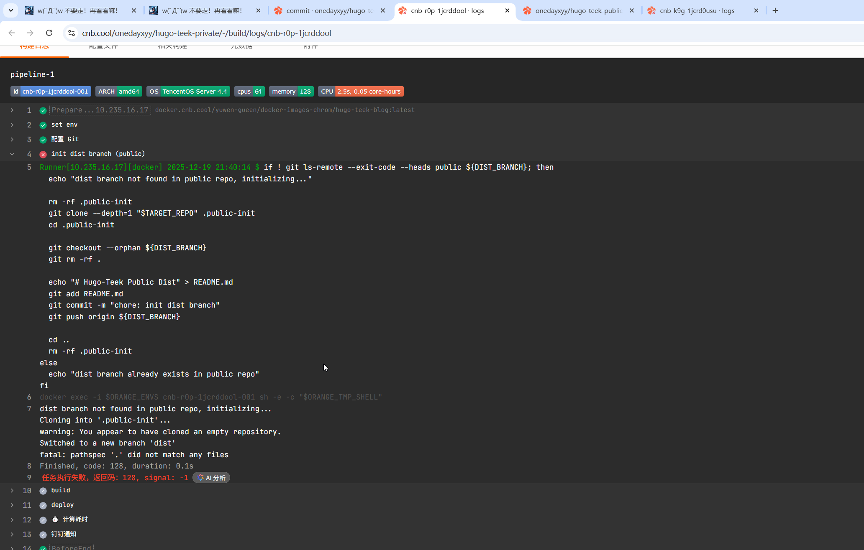This screenshot has width=864, height=550.
Task: Click the site information icon in address bar
Action: [x=72, y=33]
